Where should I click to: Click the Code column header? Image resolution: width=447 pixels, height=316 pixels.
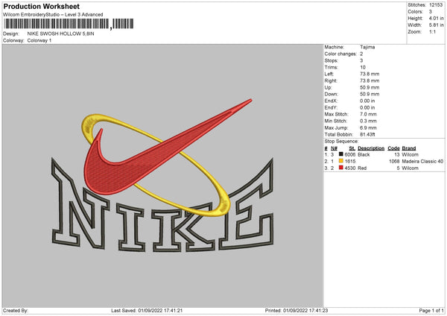point(393,148)
